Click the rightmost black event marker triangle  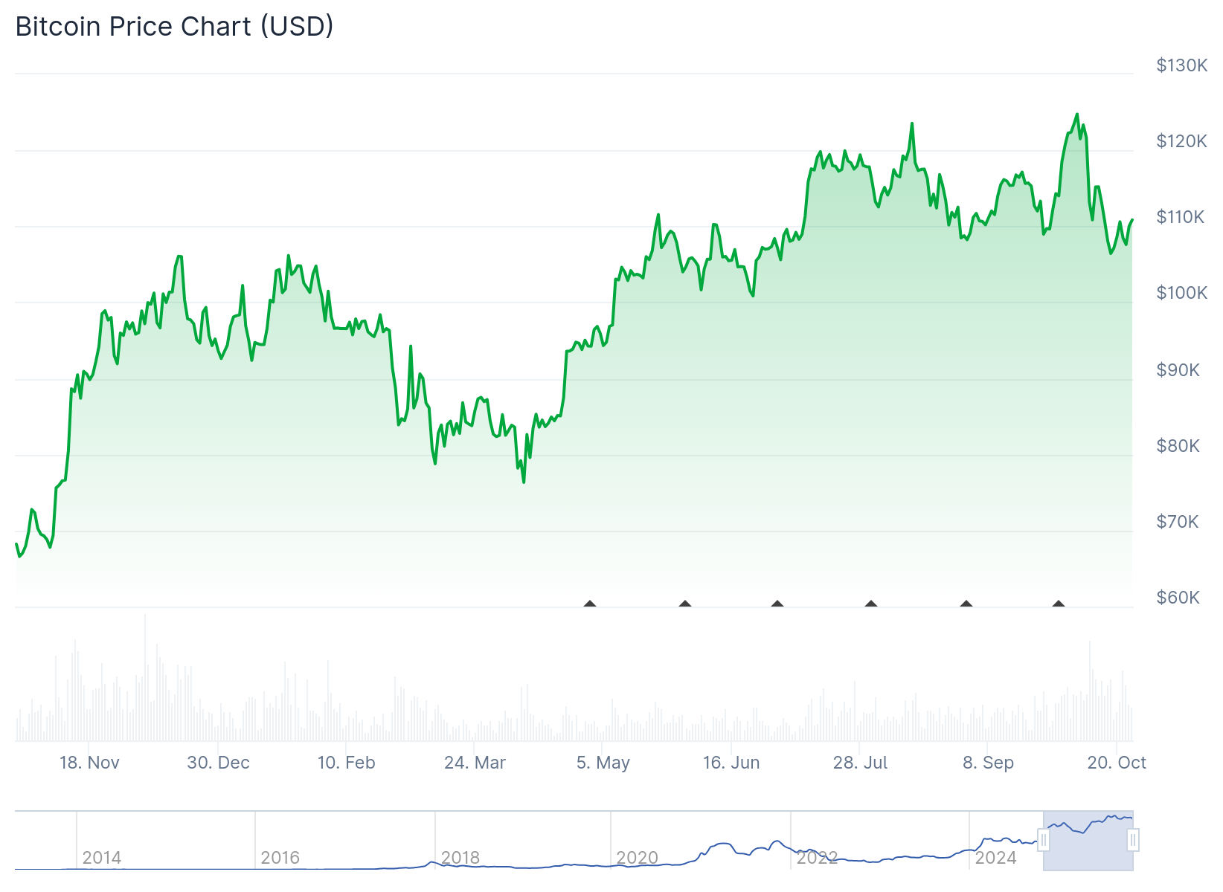pos(1058,604)
